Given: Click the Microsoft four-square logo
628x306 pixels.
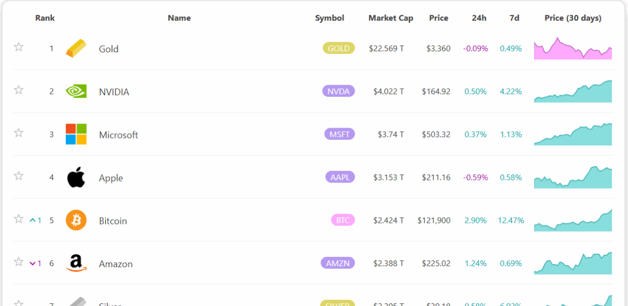Looking at the screenshot, I should (76, 134).
